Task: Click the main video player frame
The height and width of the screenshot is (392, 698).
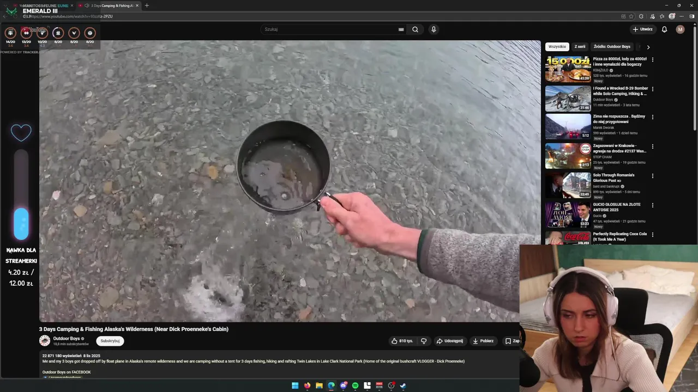Action: (290, 181)
